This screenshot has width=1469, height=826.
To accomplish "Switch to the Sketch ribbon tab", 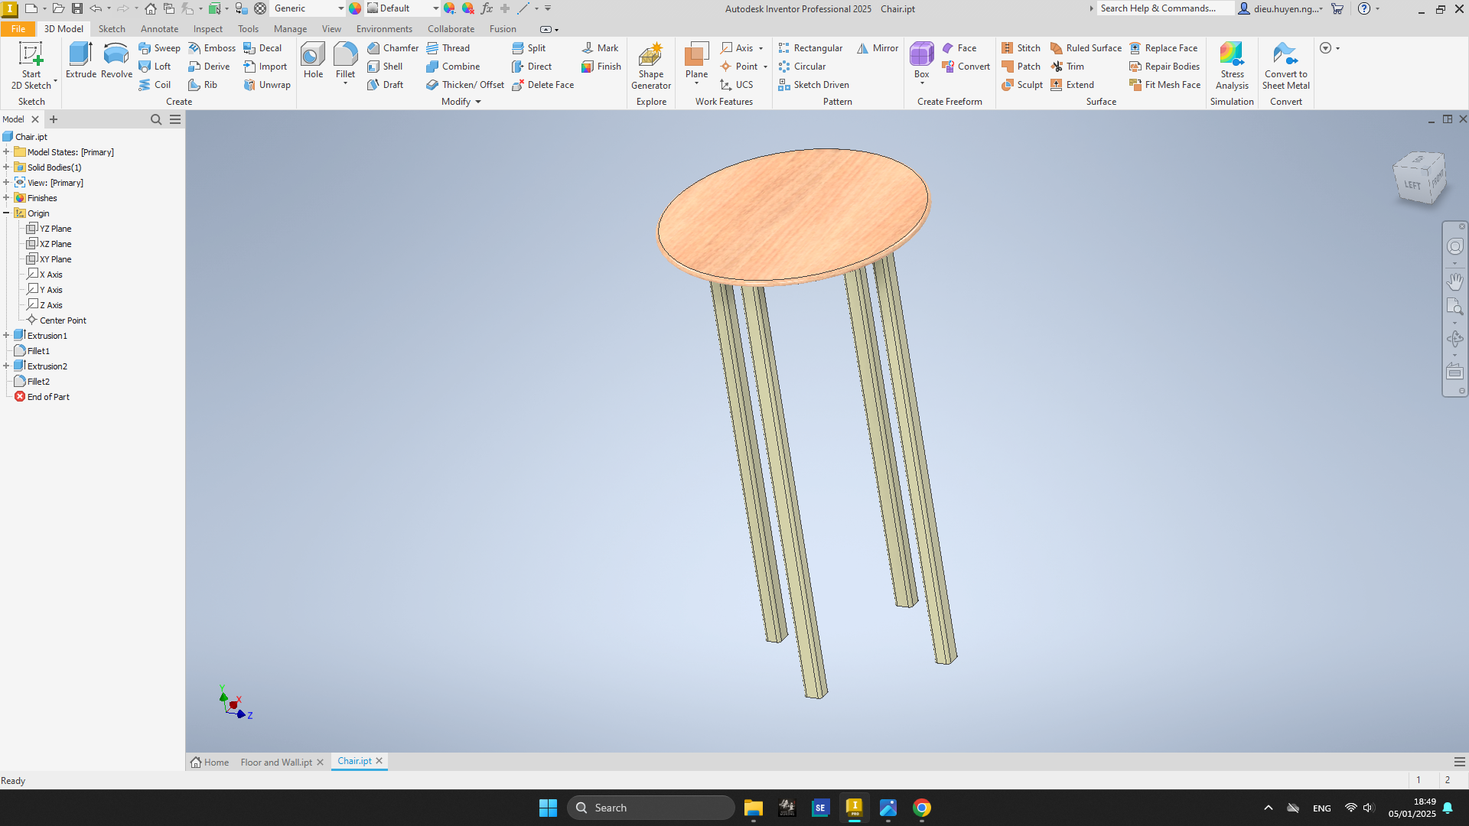I will tap(112, 29).
